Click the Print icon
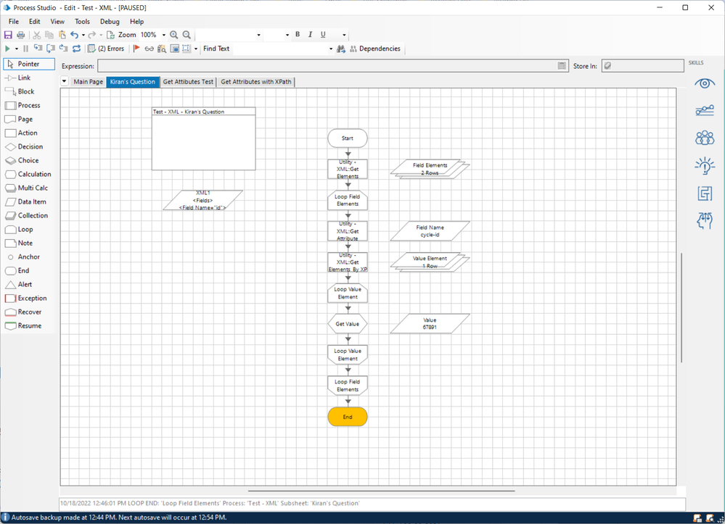This screenshot has height=524, width=725. point(20,35)
